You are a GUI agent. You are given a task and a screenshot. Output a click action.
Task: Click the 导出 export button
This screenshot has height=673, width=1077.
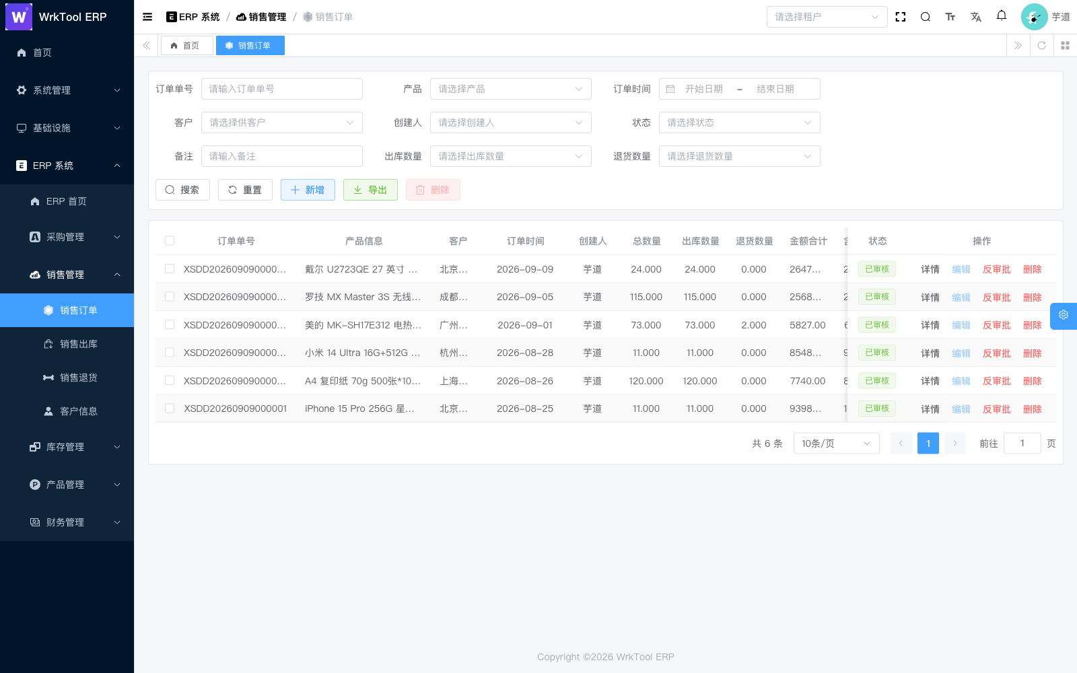370,190
